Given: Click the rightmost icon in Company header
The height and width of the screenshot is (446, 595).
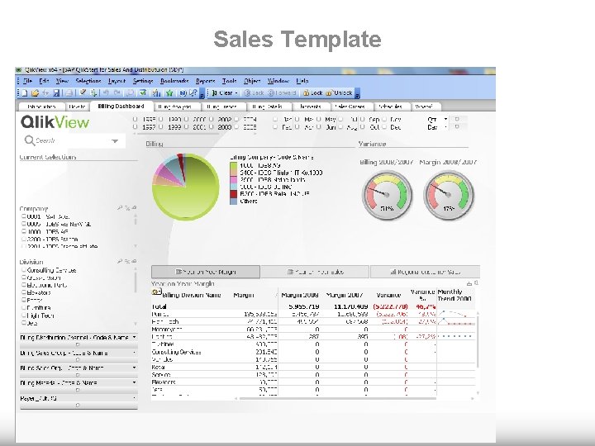Looking at the screenshot, I should click(x=134, y=208).
